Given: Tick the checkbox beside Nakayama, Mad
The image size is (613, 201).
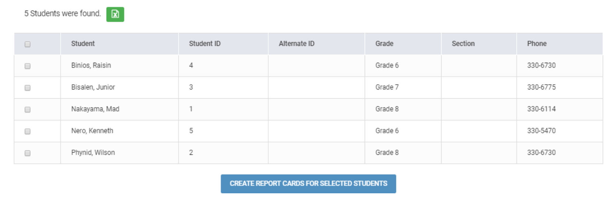Looking at the screenshot, I should pyautogui.click(x=28, y=110).
